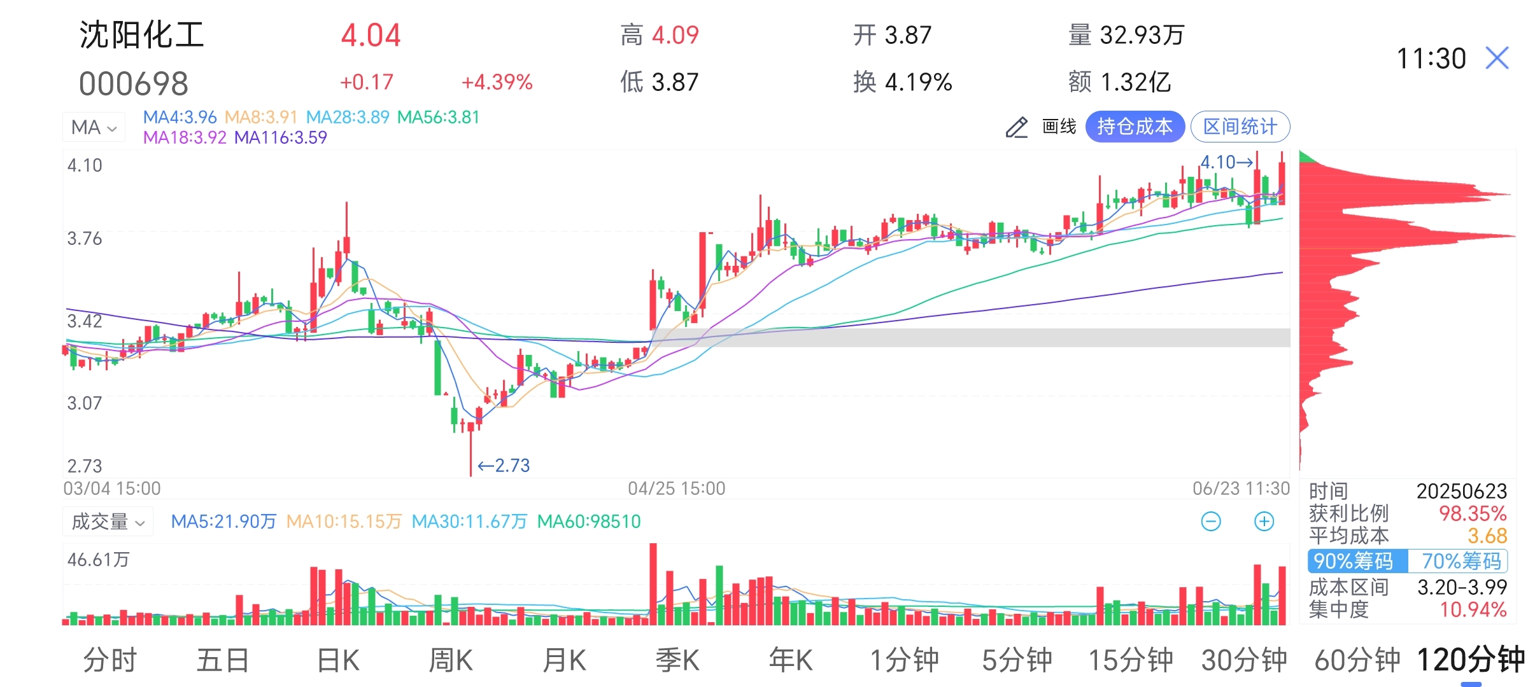Image resolution: width=1528 pixels, height=687 pixels.
Task: Switch to the 季K tab
Action: [x=677, y=660]
